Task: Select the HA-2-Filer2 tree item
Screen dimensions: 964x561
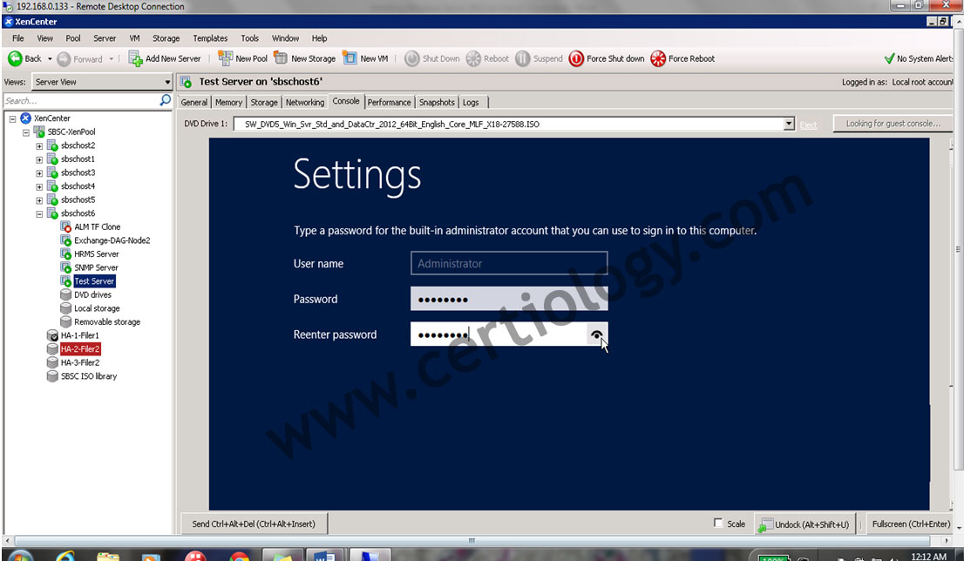Action: point(80,349)
